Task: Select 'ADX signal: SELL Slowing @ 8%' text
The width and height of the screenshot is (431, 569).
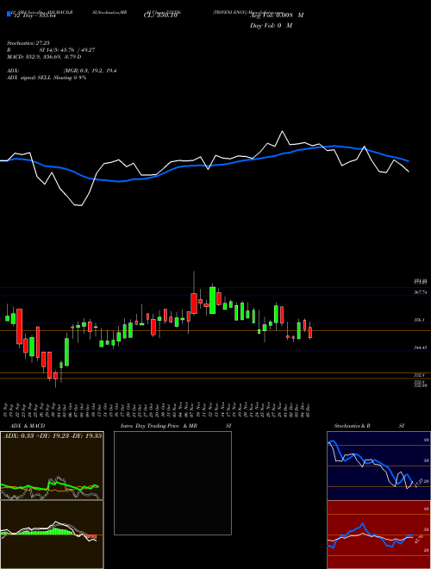Action: (47, 78)
